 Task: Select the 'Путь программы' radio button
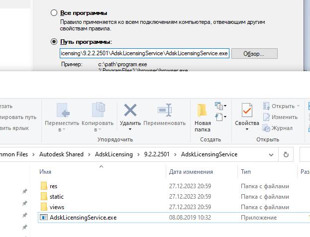[x=54, y=42]
